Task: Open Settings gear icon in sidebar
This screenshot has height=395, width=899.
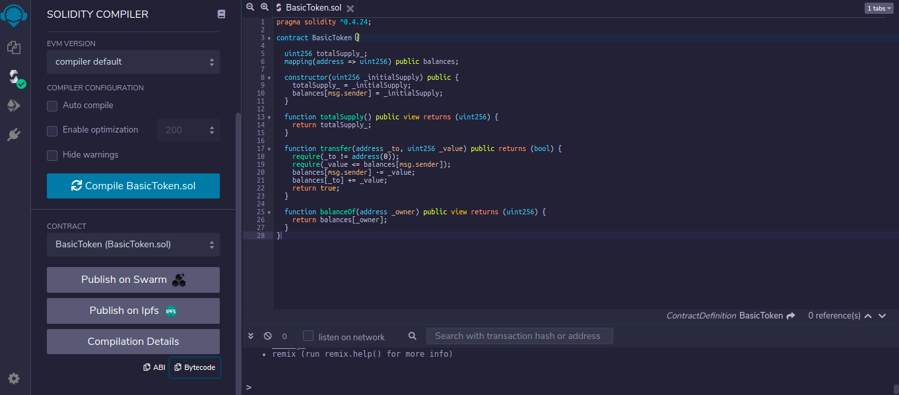Action: coord(14,379)
